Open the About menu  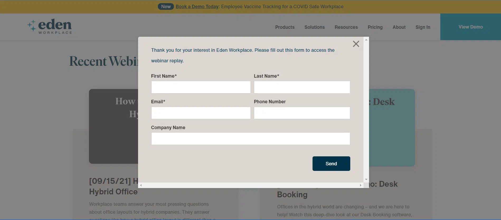(x=399, y=27)
